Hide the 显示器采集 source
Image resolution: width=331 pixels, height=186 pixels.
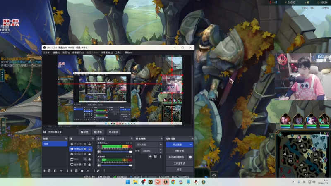click(85, 165)
